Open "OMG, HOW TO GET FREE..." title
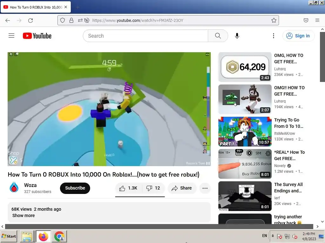Viewport: 325px width, 243px height. click(289, 59)
